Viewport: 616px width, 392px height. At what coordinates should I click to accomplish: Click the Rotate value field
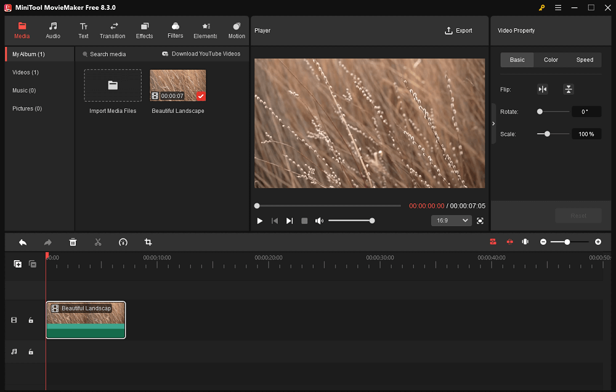coord(586,112)
